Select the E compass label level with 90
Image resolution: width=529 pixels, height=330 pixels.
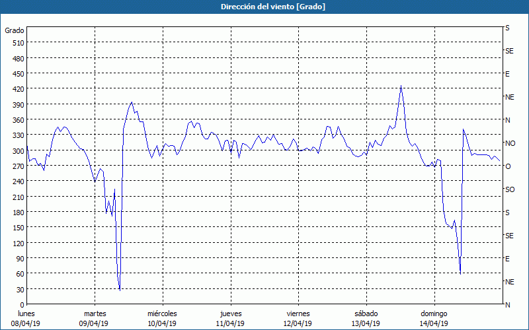tap(507, 259)
